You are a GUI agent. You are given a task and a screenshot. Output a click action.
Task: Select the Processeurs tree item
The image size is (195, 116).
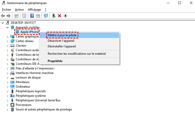pyautogui.click(x=23, y=105)
